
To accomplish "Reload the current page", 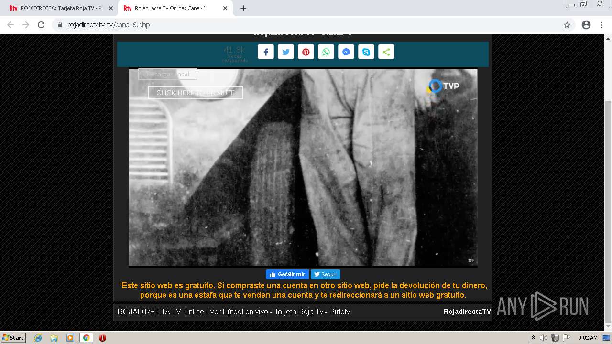I will [x=41, y=25].
